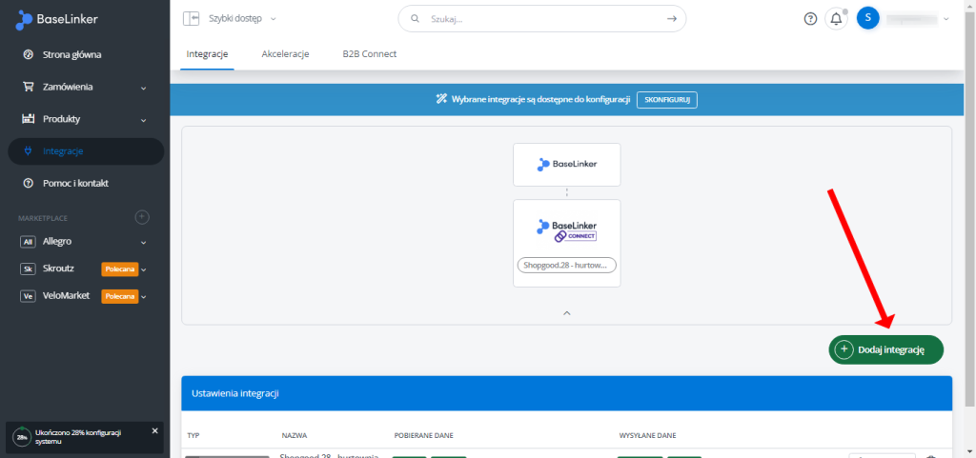Open user account dropdown arrow

click(x=946, y=19)
